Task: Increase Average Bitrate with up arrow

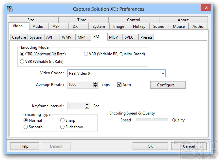Action: [95, 83]
